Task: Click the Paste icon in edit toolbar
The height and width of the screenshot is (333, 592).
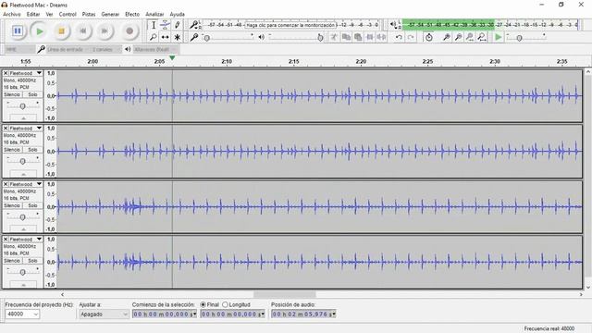Action: tap(358, 37)
